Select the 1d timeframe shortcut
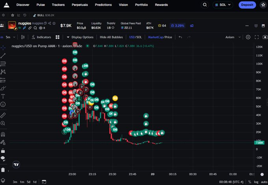 click(35, 182)
